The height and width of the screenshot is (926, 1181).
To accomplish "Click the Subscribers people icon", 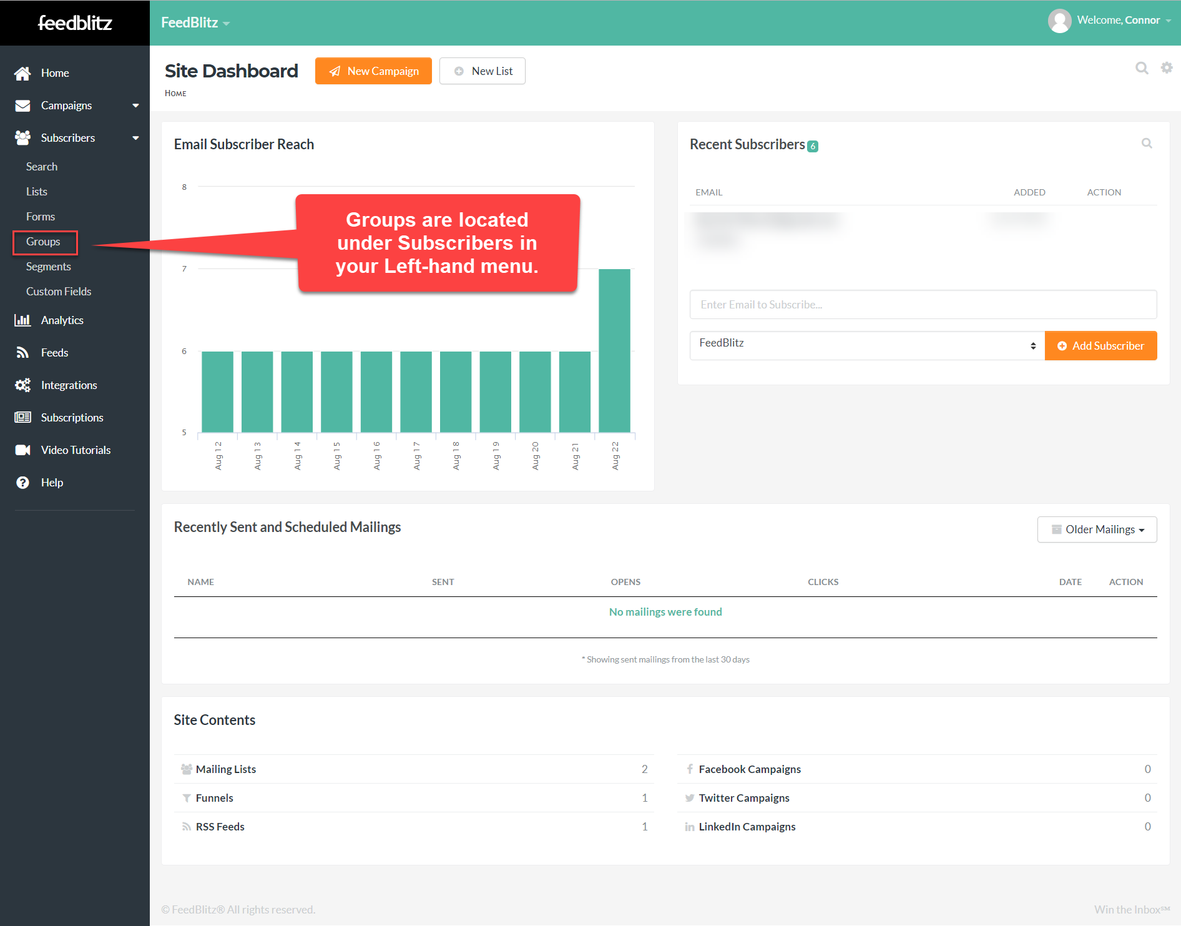I will point(22,138).
